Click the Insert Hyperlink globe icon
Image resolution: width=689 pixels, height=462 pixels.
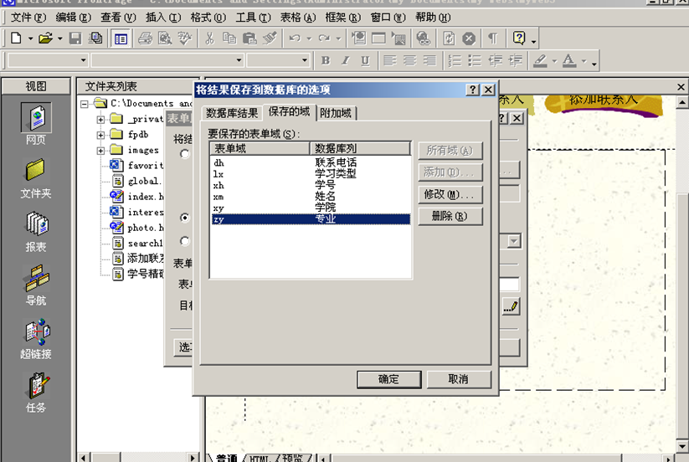423,38
